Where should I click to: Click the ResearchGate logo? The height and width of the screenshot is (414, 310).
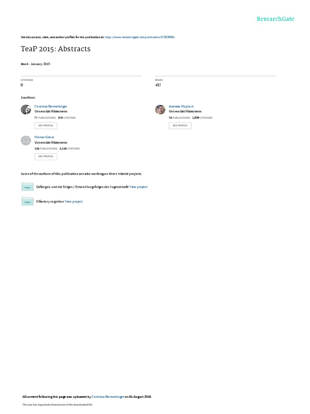(x=275, y=19)
